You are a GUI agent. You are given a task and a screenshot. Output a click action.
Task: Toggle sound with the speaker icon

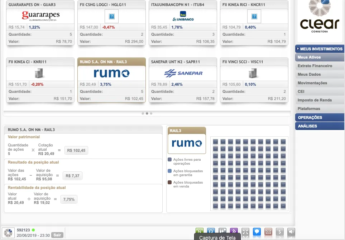click(x=291, y=232)
